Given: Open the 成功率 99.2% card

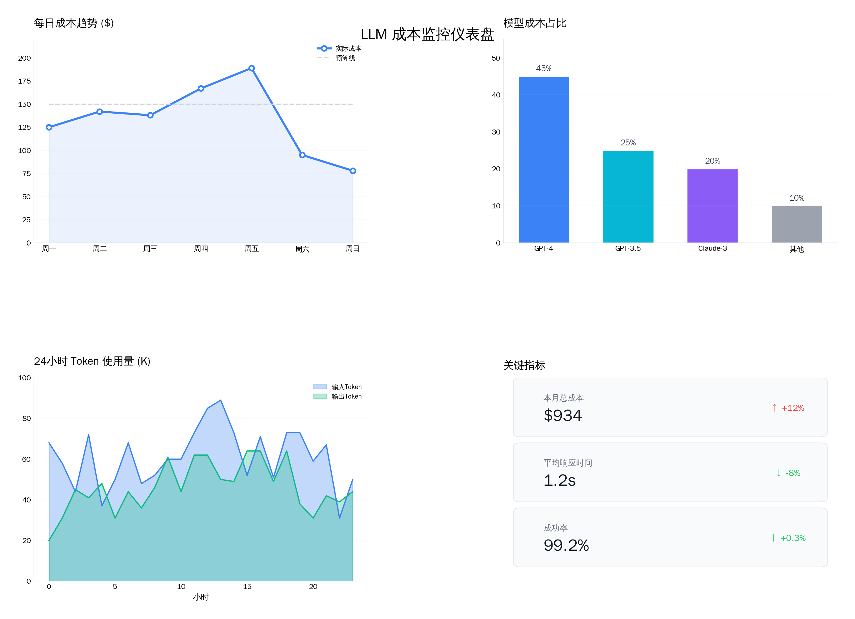Looking at the screenshot, I should pyautogui.click(x=670, y=537).
